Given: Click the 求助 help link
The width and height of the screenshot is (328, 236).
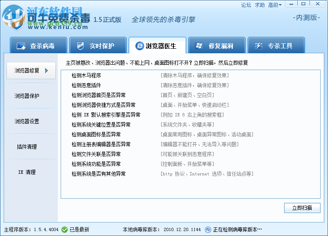Looking at the screenshot, I should coord(260,5).
